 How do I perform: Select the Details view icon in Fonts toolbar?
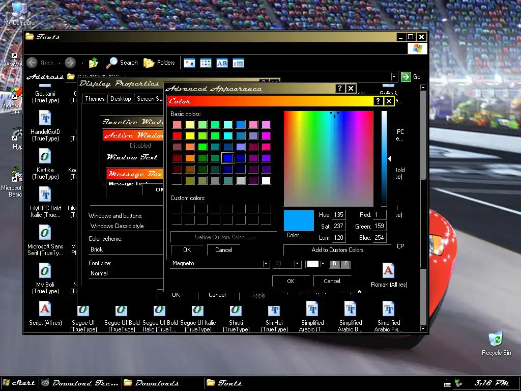pos(238,63)
